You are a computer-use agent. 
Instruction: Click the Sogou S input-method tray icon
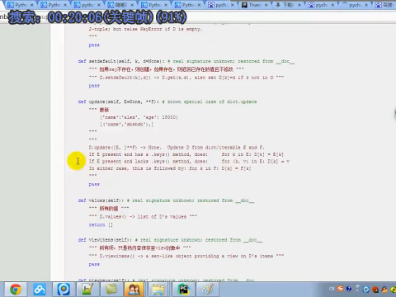[341, 289]
